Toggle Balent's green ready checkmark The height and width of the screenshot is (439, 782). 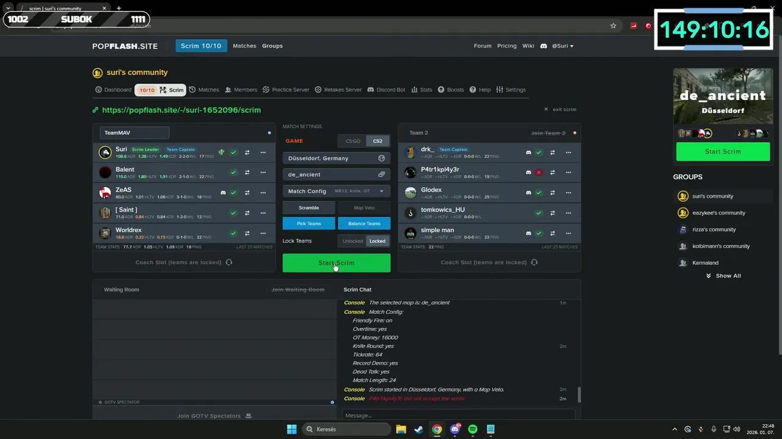pyautogui.click(x=233, y=173)
